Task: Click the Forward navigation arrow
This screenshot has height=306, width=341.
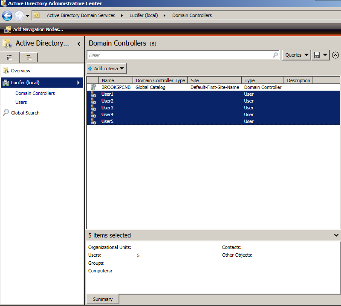Action: coord(19,16)
